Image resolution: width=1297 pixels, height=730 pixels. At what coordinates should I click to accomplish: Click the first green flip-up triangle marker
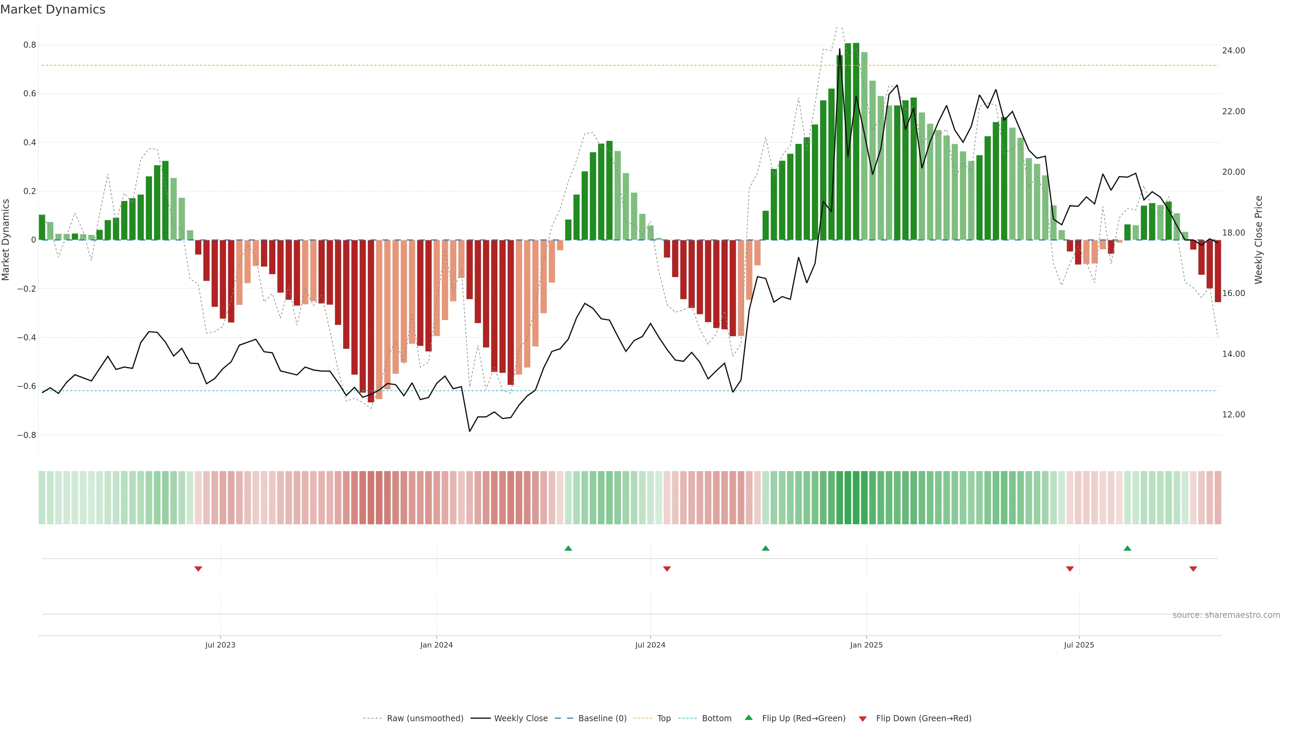[568, 548]
